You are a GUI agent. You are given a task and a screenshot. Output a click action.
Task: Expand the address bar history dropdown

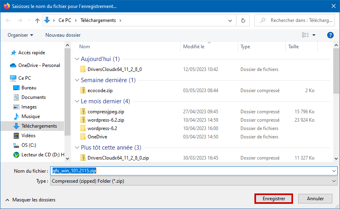[230, 21]
